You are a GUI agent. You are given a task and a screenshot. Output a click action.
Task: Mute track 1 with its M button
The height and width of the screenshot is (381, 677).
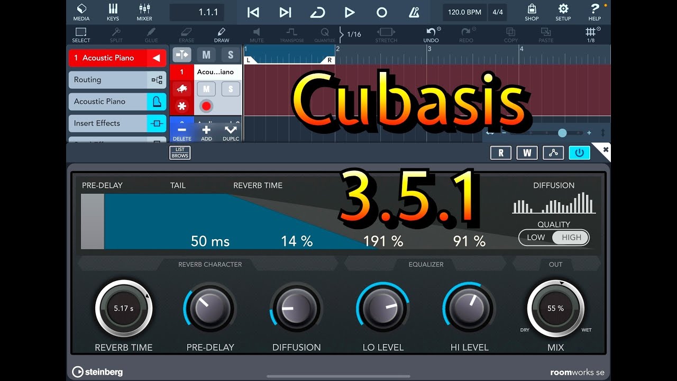206,89
